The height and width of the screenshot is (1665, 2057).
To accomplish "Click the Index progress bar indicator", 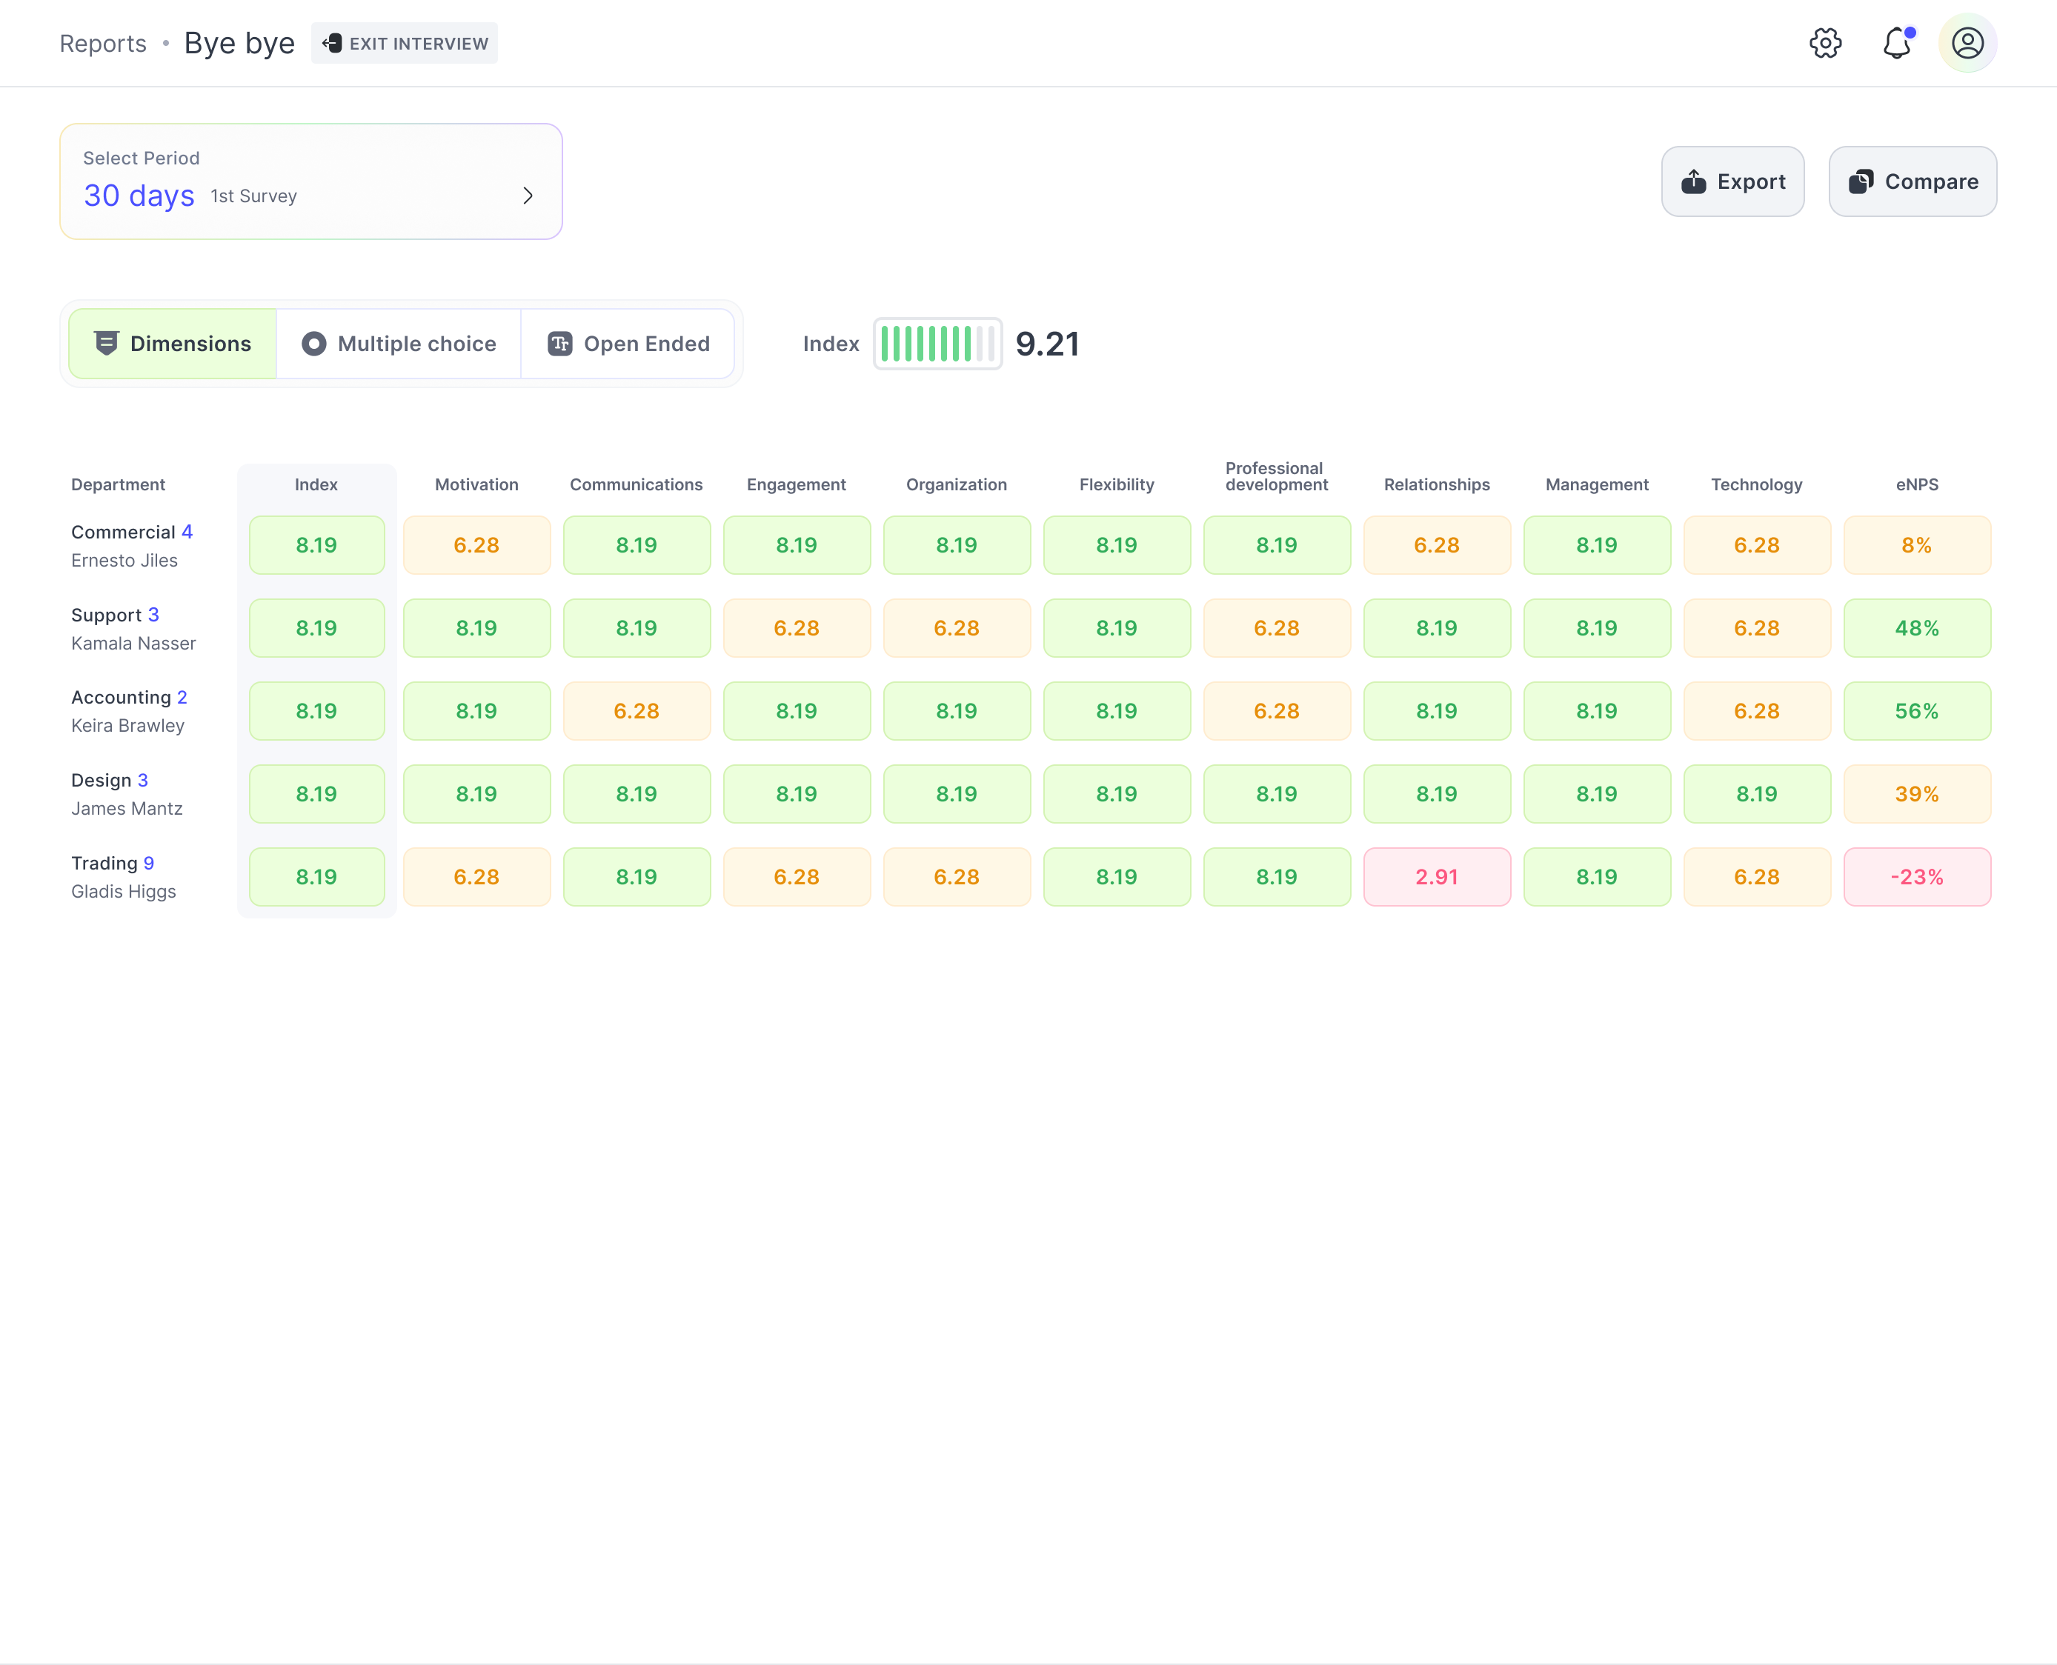I will point(937,344).
